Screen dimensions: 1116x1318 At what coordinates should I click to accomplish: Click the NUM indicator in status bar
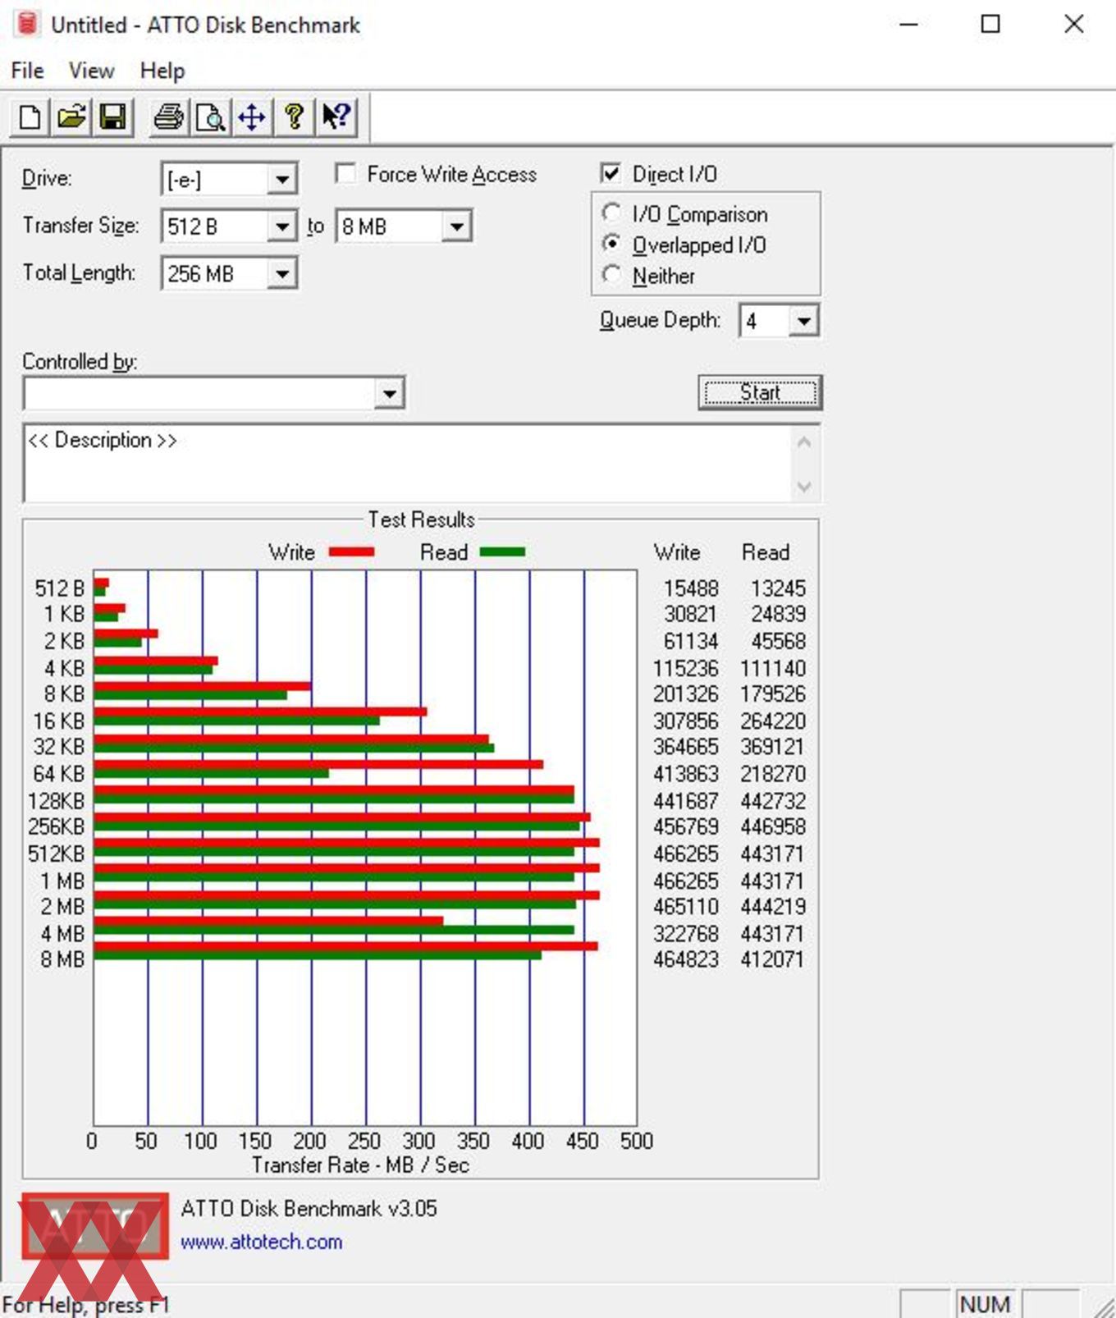985,1304
